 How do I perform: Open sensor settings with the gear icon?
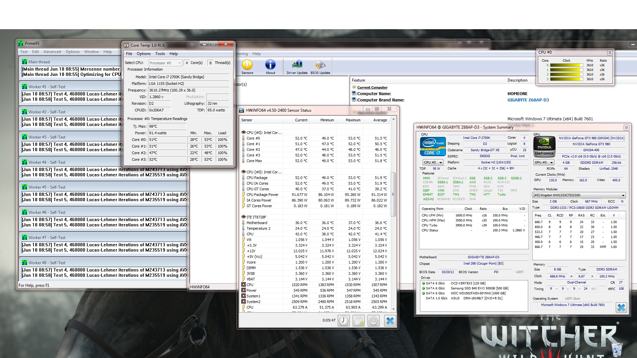pos(374,321)
